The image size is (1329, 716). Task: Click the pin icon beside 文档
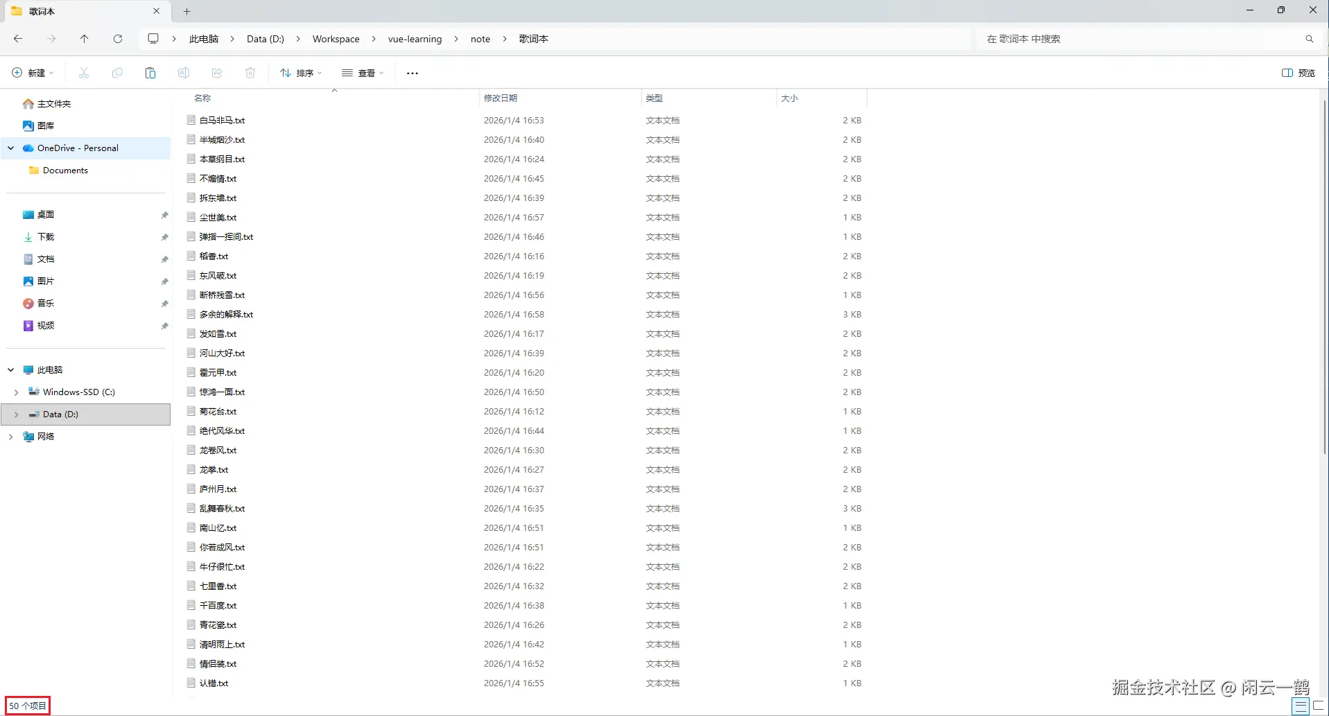point(164,259)
